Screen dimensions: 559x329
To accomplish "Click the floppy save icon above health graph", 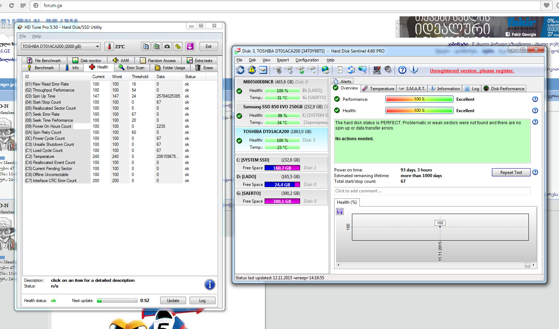I will pos(340,212).
